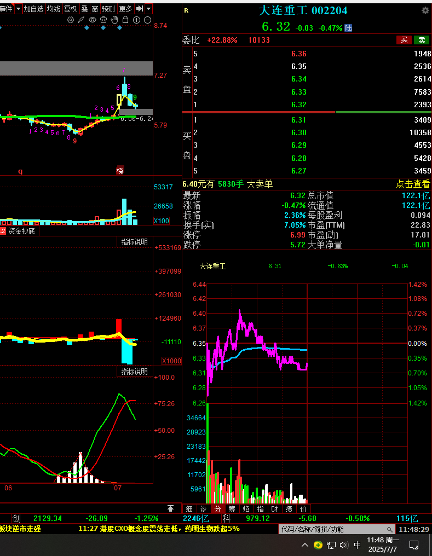Click the 预测 forecast button
Viewport: 432px width, 556px height.
(x=108, y=9)
